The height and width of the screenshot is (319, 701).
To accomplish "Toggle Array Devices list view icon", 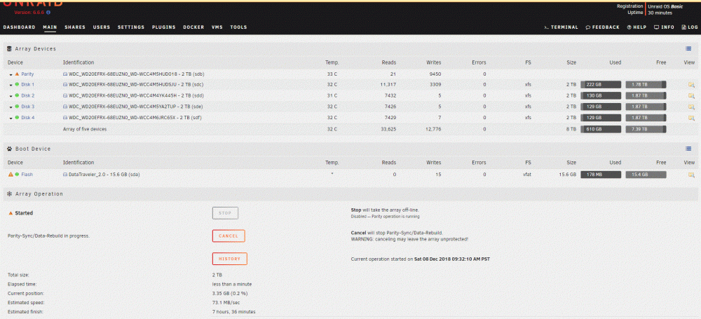I will (x=688, y=49).
